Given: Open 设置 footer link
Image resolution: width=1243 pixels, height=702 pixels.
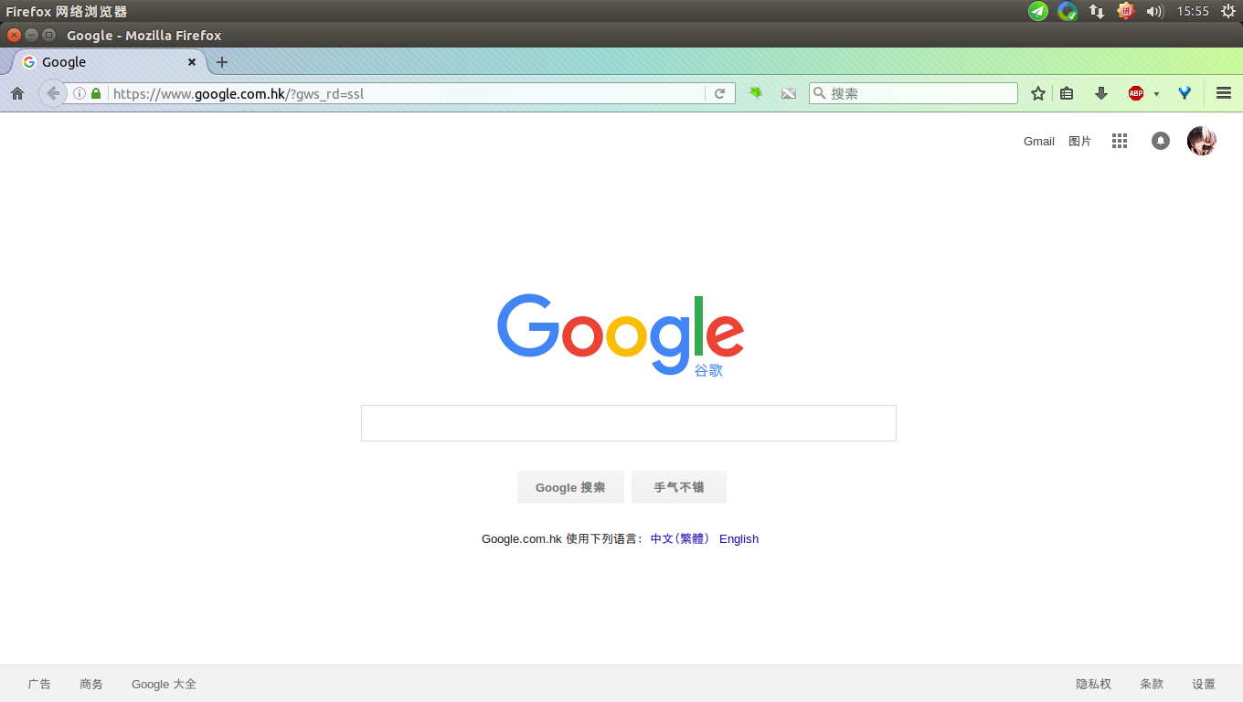Looking at the screenshot, I should tap(1204, 684).
